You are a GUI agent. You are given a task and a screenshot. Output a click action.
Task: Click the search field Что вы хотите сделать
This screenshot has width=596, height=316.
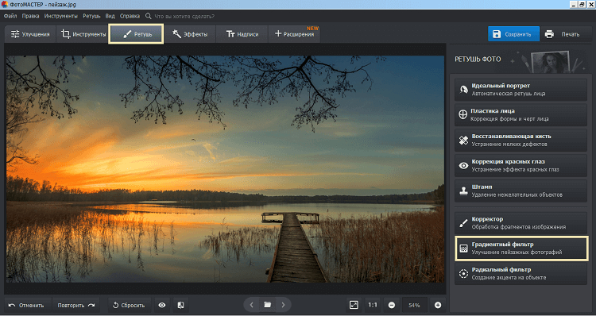pyautogui.click(x=184, y=17)
